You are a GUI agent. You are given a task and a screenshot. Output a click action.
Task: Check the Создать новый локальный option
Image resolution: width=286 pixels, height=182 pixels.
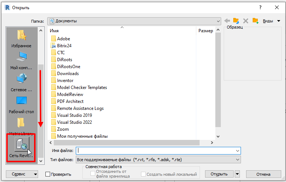[144, 174]
